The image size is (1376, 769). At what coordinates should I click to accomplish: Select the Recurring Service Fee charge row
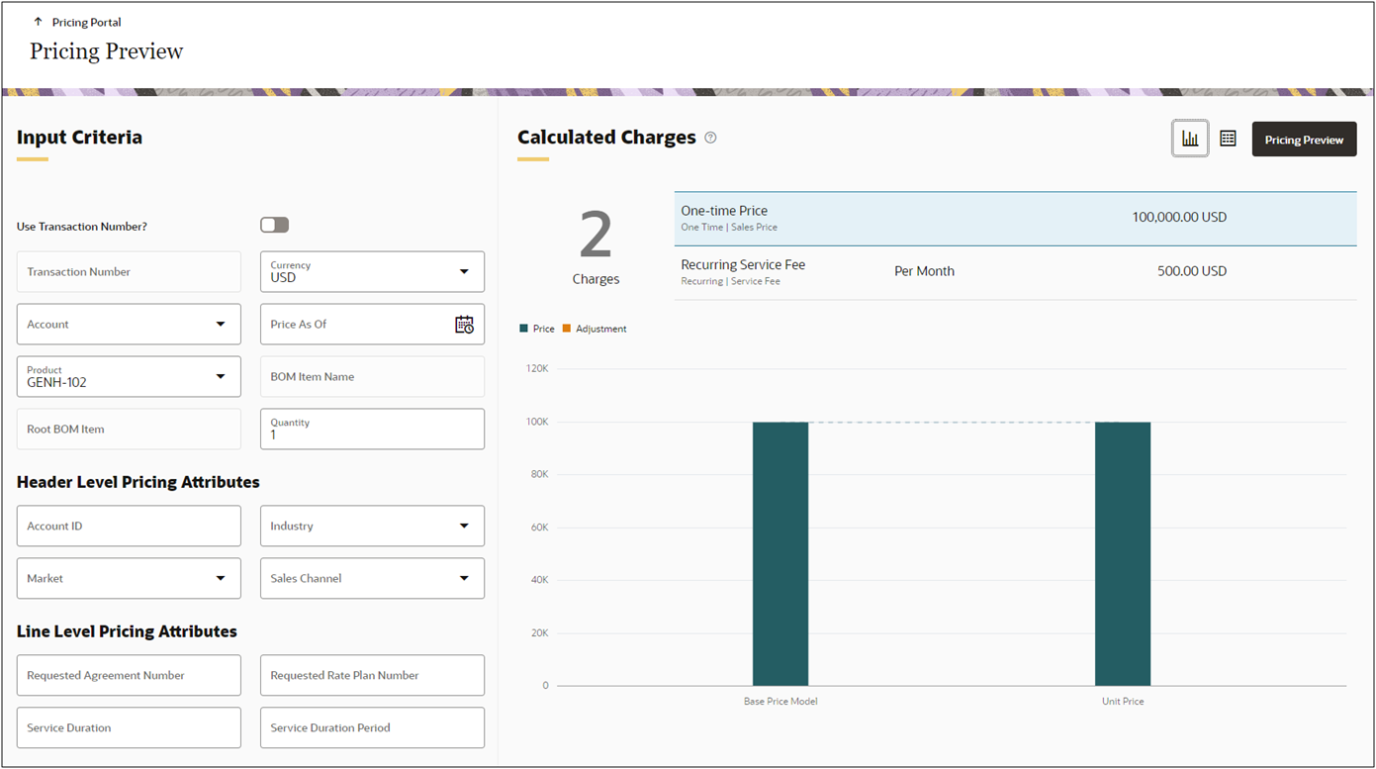click(x=1015, y=270)
